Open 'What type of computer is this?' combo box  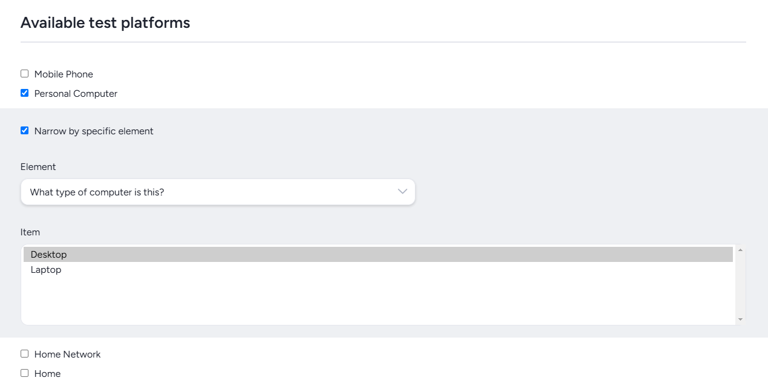point(218,192)
